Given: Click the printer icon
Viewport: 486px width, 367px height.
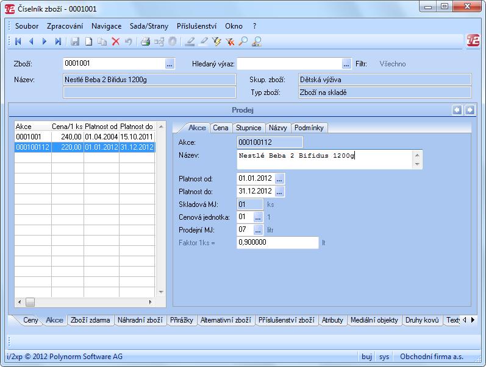Looking at the screenshot, I should tap(145, 41).
